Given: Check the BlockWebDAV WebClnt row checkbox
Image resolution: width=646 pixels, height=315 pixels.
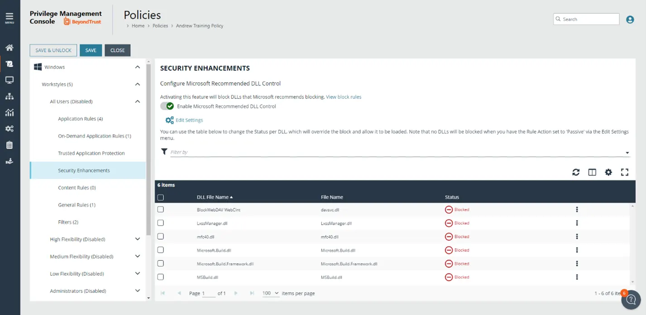Looking at the screenshot, I should [x=161, y=209].
